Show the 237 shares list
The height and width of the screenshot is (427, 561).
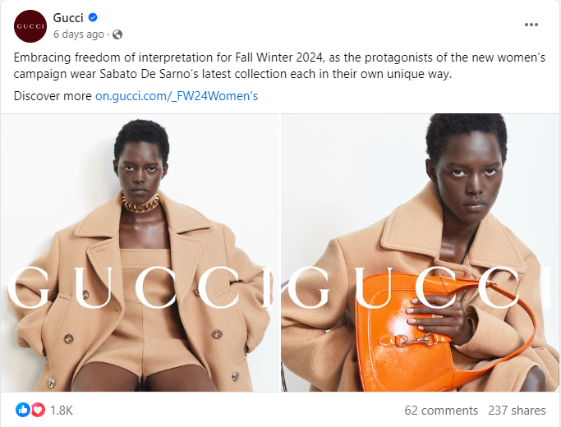517,411
